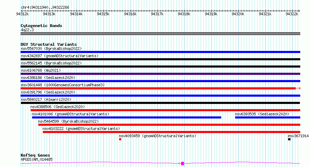Open the HPGDS|NM_014485 gene label
Viewport: 310px width, 167px height.
tap(37, 159)
